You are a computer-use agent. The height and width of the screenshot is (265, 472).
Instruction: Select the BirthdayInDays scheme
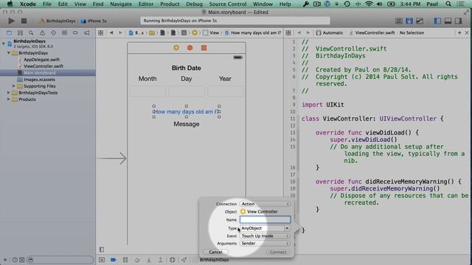pyautogui.click(x=58, y=21)
